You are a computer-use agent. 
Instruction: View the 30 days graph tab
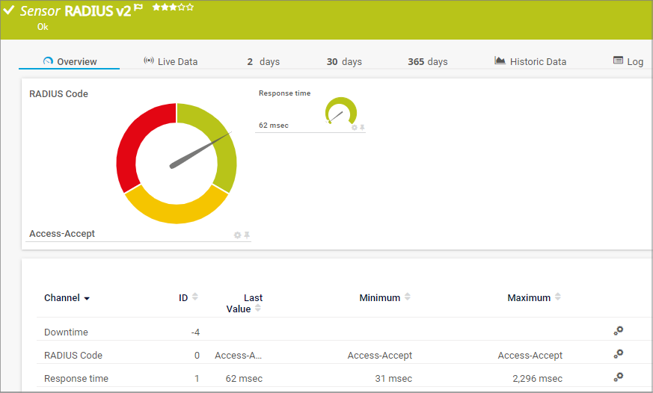coord(344,61)
